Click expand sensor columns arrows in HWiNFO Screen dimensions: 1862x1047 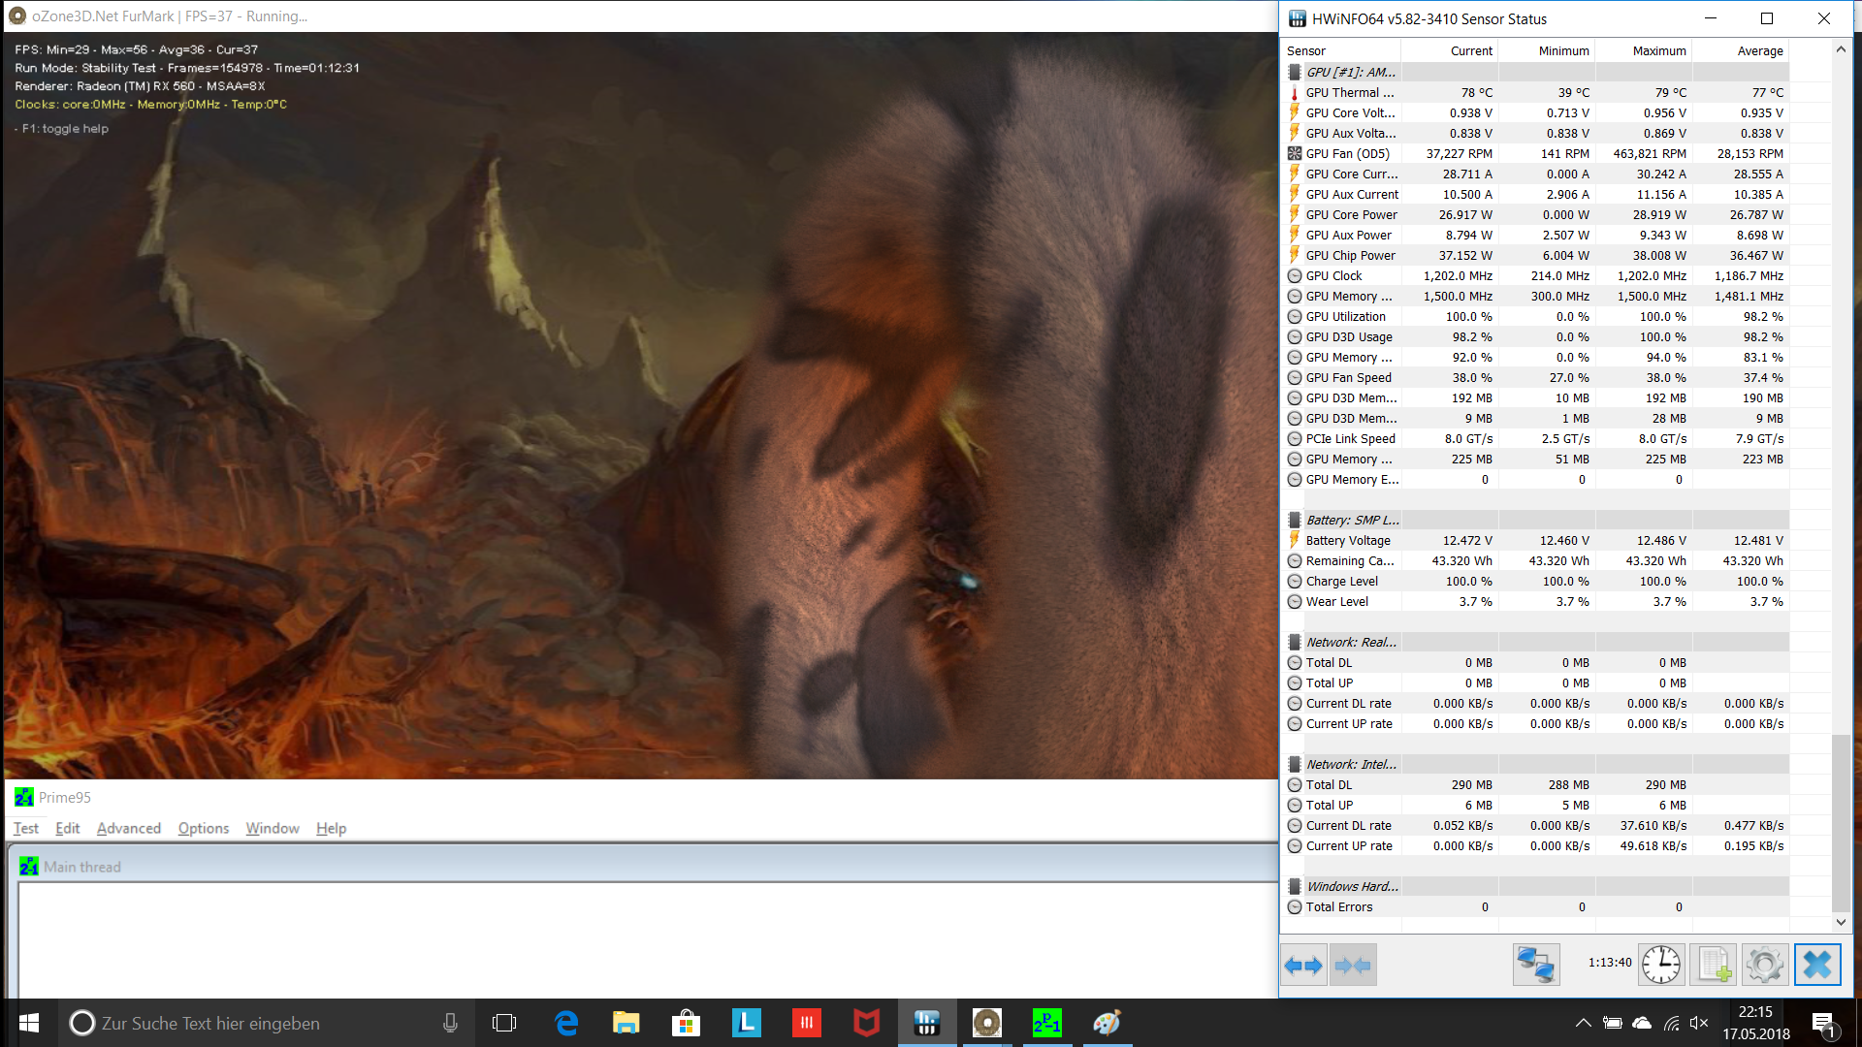tap(1303, 965)
